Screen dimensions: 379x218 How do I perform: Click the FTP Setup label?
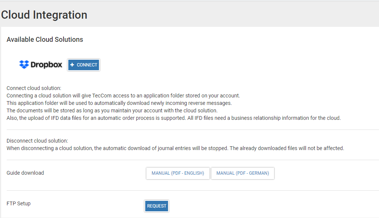pos(19,203)
